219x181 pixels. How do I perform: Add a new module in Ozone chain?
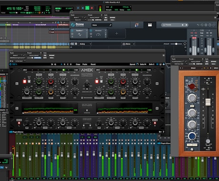[x=117, y=33]
